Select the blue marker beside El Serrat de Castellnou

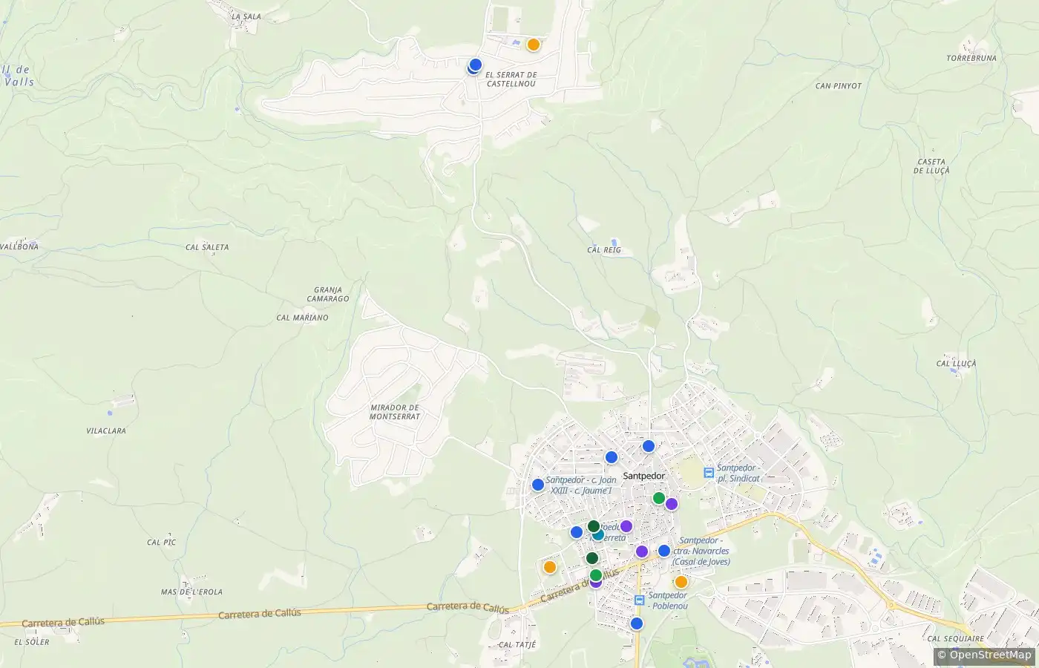pos(476,65)
